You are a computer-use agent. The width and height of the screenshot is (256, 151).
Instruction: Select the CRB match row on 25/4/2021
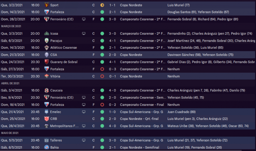[128, 119]
